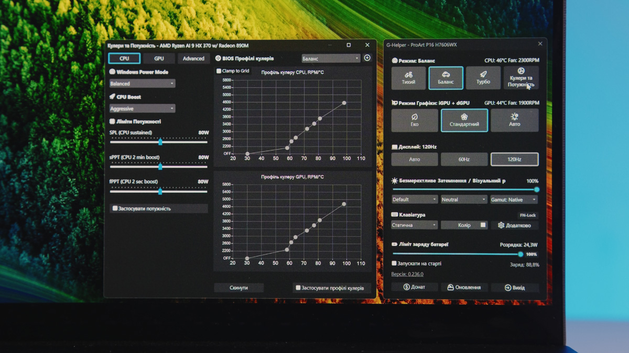
Task: Click the Дисплей monitor icon
Action: (394, 147)
